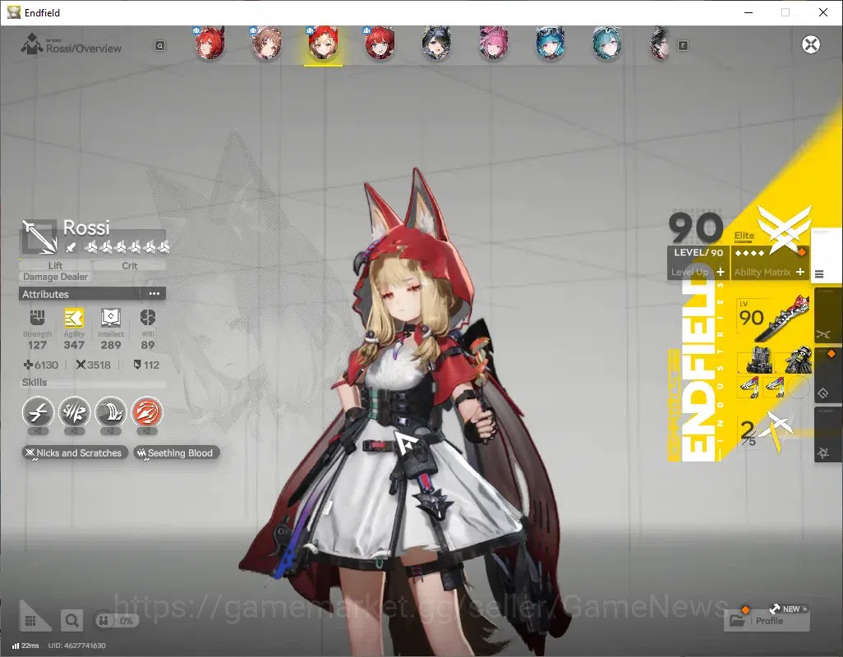Select the blue-haired character portrait
This screenshot has height=657, width=843.
(550, 44)
